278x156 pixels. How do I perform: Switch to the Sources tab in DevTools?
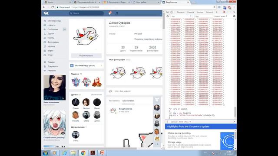coord(200,12)
